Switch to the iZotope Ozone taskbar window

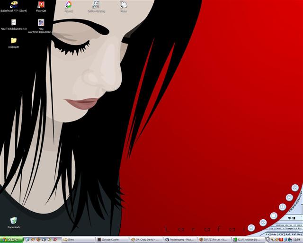[x=112, y=240]
